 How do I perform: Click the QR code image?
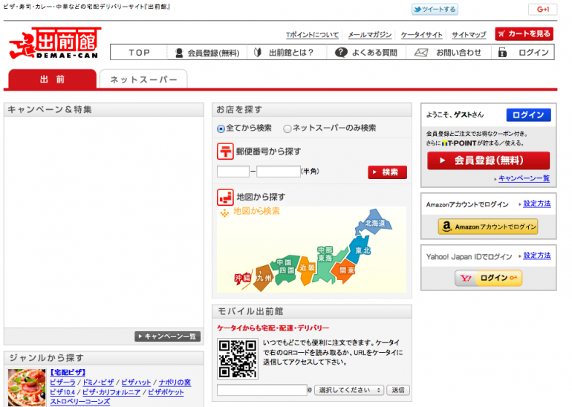[238, 359]
